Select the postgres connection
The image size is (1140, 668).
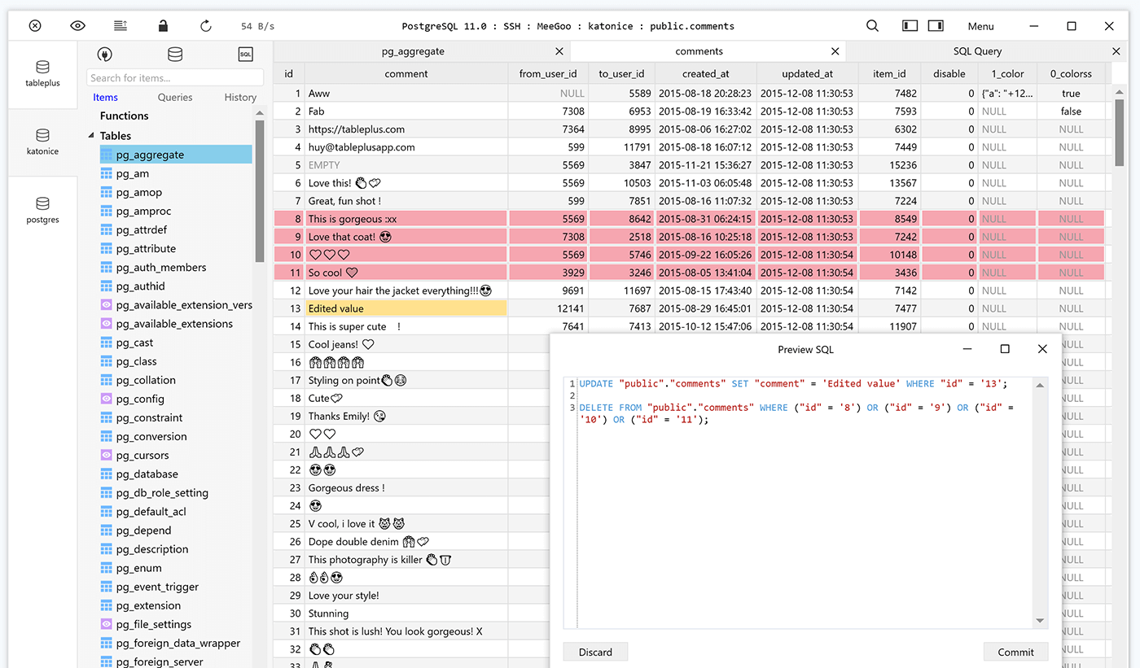pos(42,211)
